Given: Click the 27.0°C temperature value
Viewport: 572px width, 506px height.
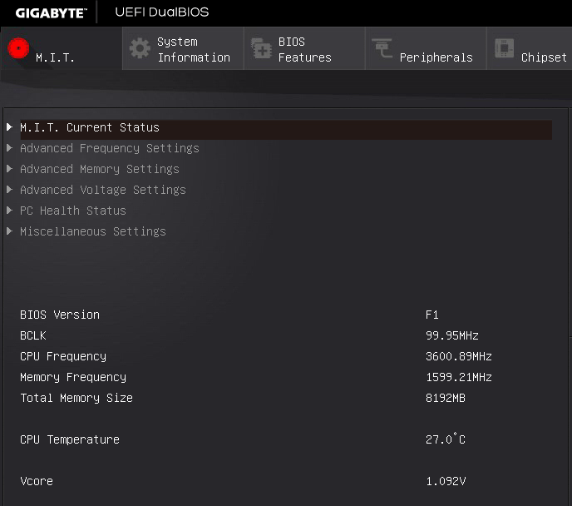Looking at the screenshot, I should tap(446, 439).
